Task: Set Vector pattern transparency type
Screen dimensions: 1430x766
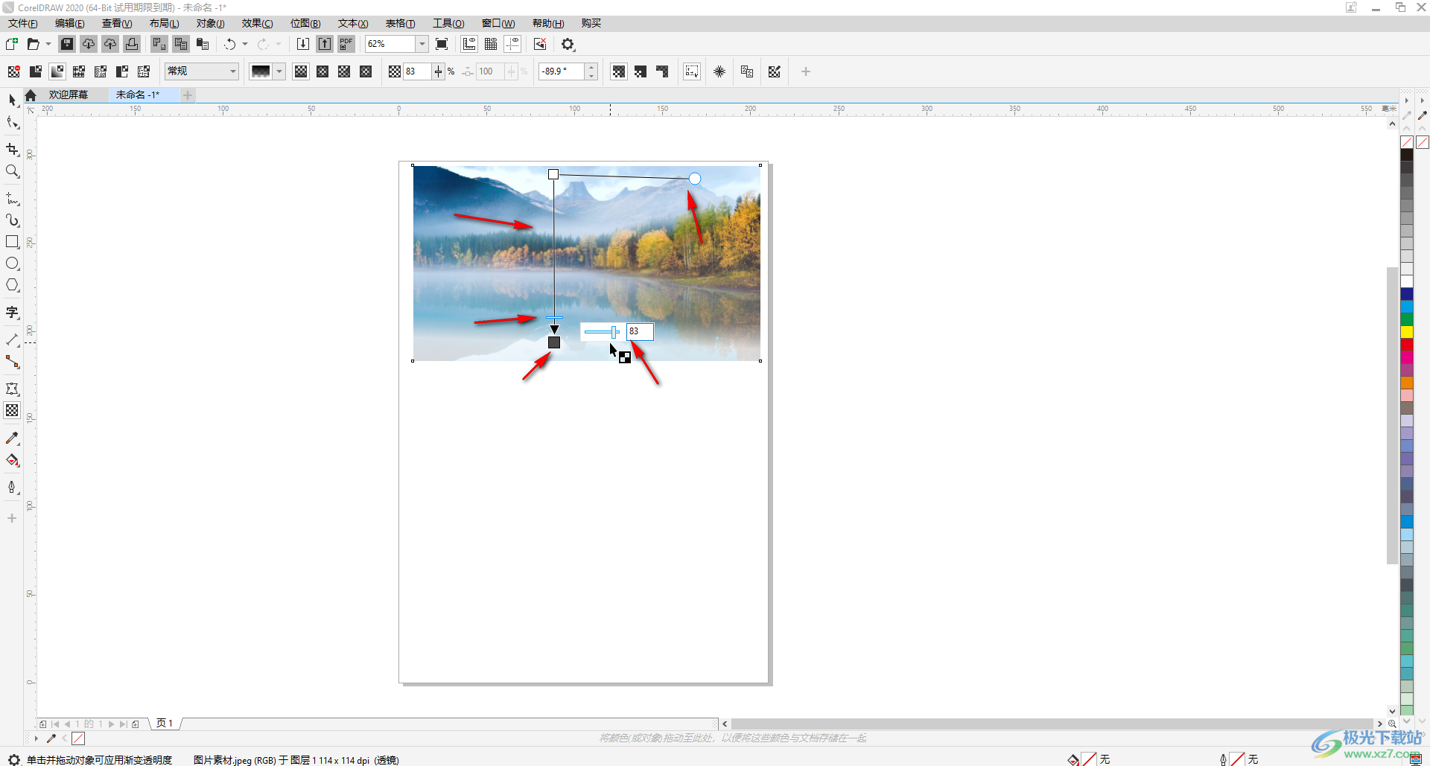Action: [79, 71]
